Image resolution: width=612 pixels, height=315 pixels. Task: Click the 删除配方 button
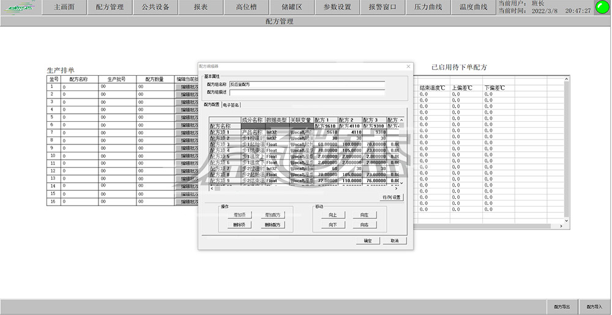click(272, 225)
